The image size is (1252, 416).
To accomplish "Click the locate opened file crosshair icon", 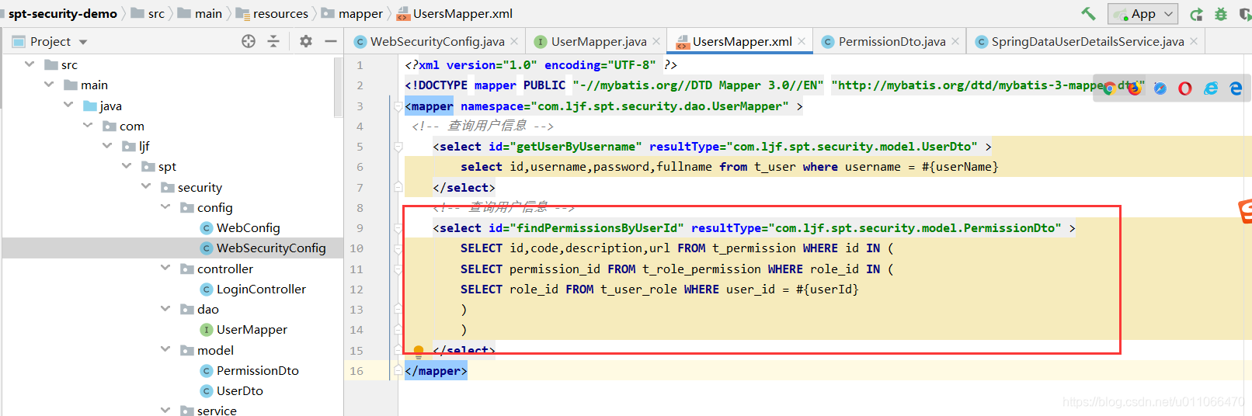I will click(x=249, y=41).
